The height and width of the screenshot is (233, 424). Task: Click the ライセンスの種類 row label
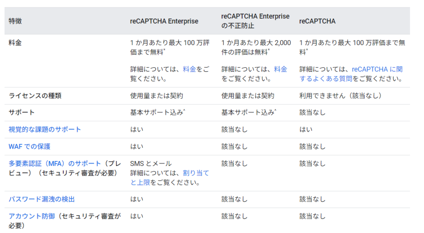pos(35,96)
